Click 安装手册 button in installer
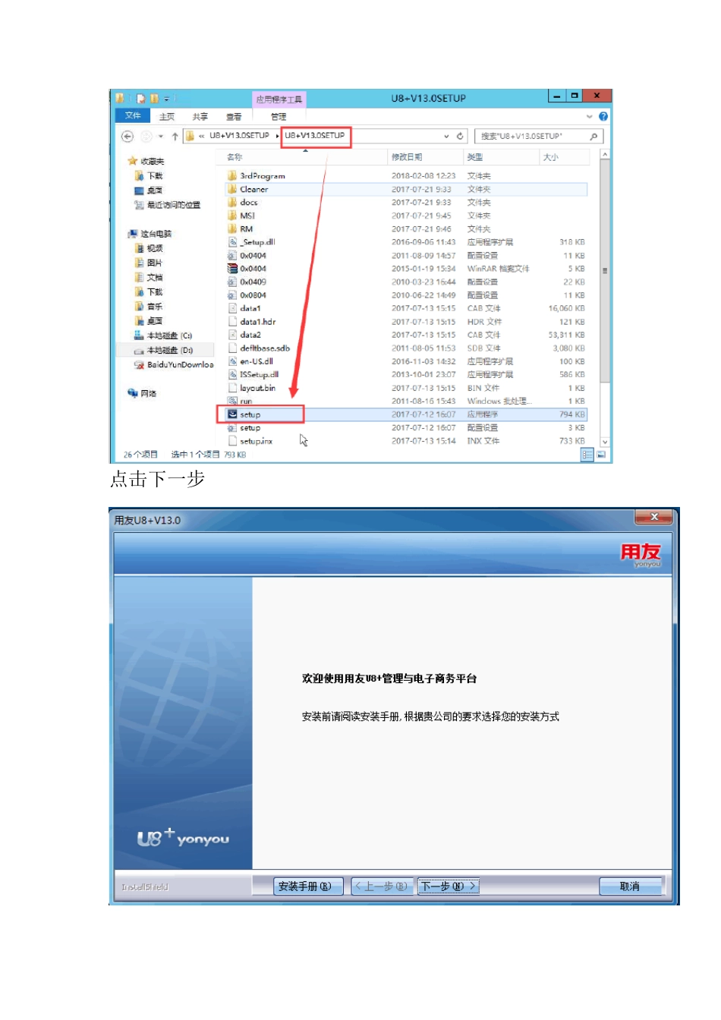Viewport: 721px width, 1020px height. (x=308, y=886)
